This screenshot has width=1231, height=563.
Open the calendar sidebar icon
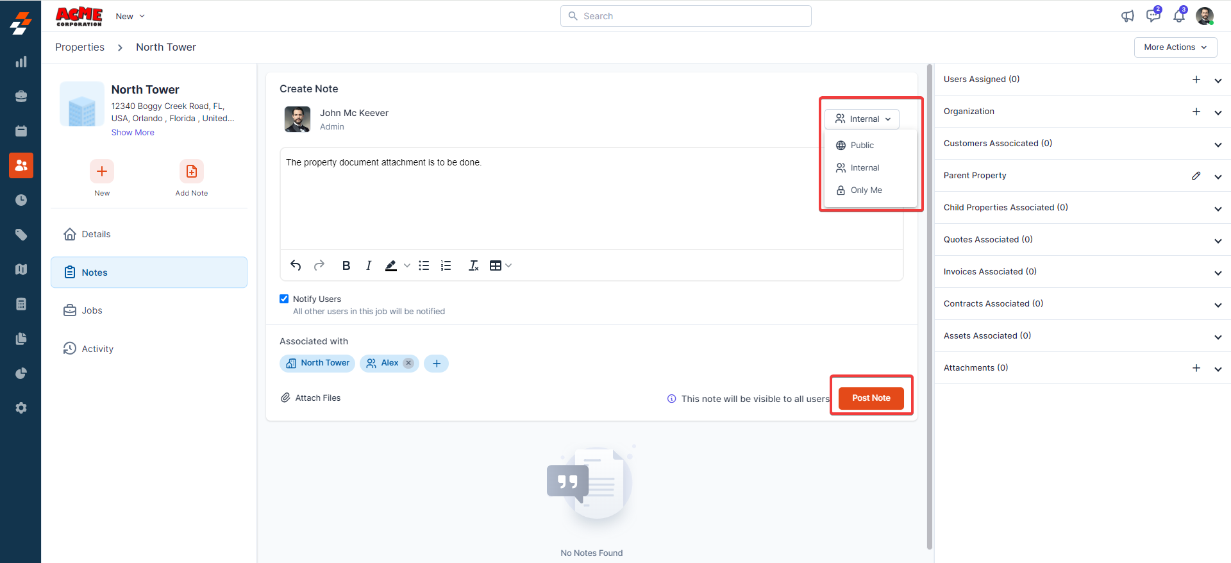point(21,131)
